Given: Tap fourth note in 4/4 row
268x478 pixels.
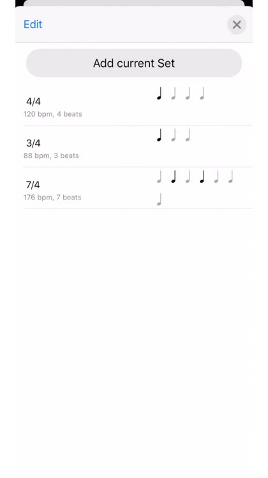Looking at the screenshot, I should [x=202, y=93].
